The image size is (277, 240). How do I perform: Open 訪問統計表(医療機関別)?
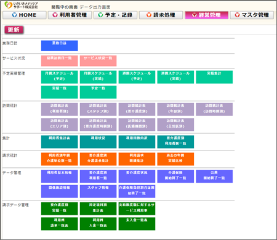(137, 125)
